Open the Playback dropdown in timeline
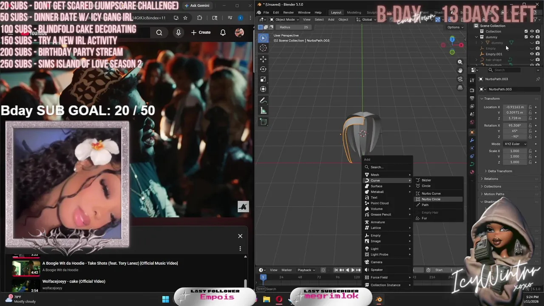 (306, 270)
